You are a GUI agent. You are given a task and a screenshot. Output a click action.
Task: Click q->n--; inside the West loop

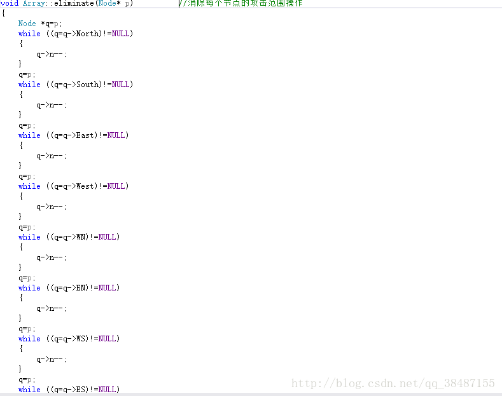(x=52, y=207)
